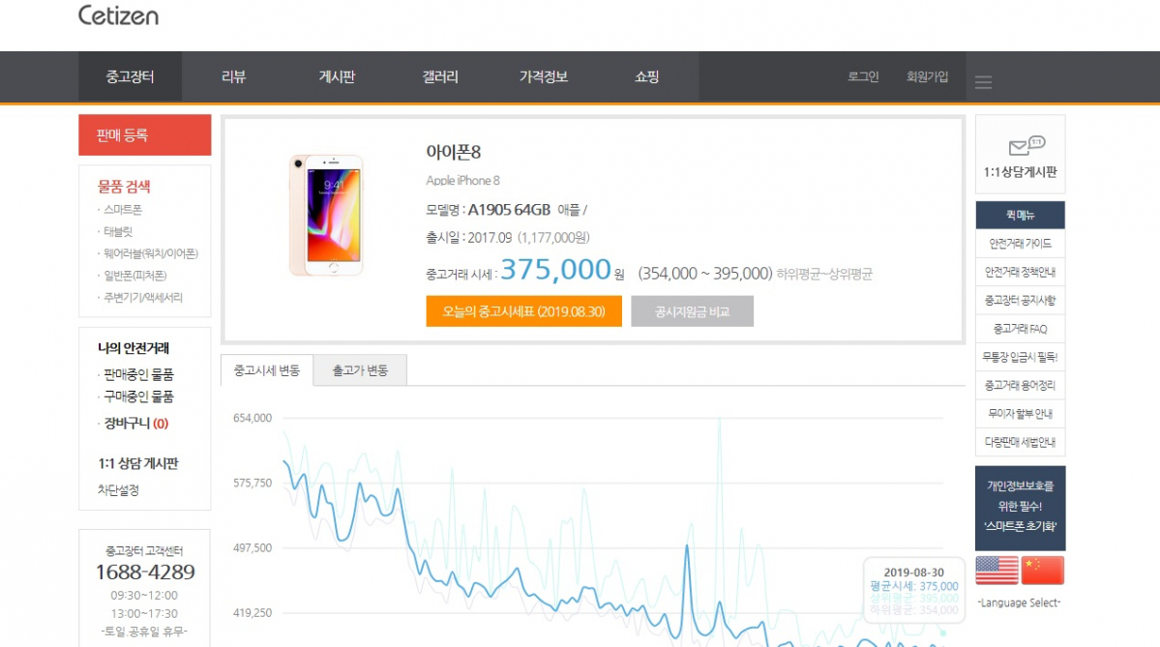The height and width of the screenshot is (647, 1160).
Task: Select the 중고시세 변동 tab
Action: [267, 370]
